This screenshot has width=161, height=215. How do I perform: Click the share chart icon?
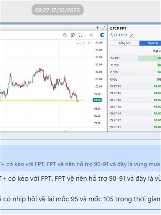[91, 35]
